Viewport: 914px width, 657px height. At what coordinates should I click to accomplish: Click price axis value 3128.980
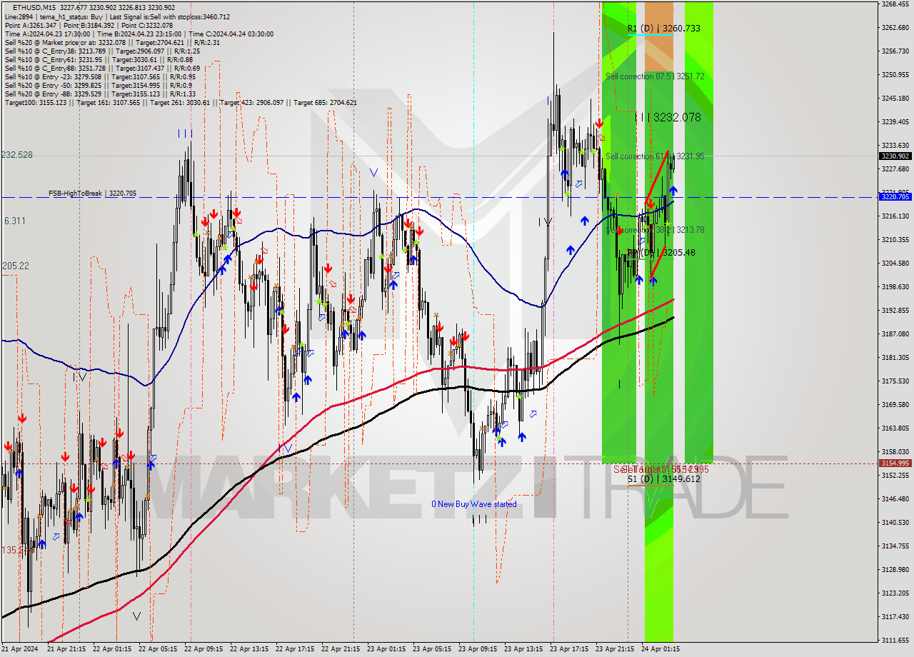point(895,569)
